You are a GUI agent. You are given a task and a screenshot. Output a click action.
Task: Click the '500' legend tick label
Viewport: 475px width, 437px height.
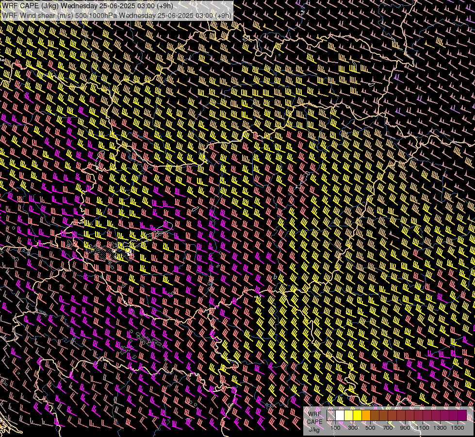click(370, 428)
